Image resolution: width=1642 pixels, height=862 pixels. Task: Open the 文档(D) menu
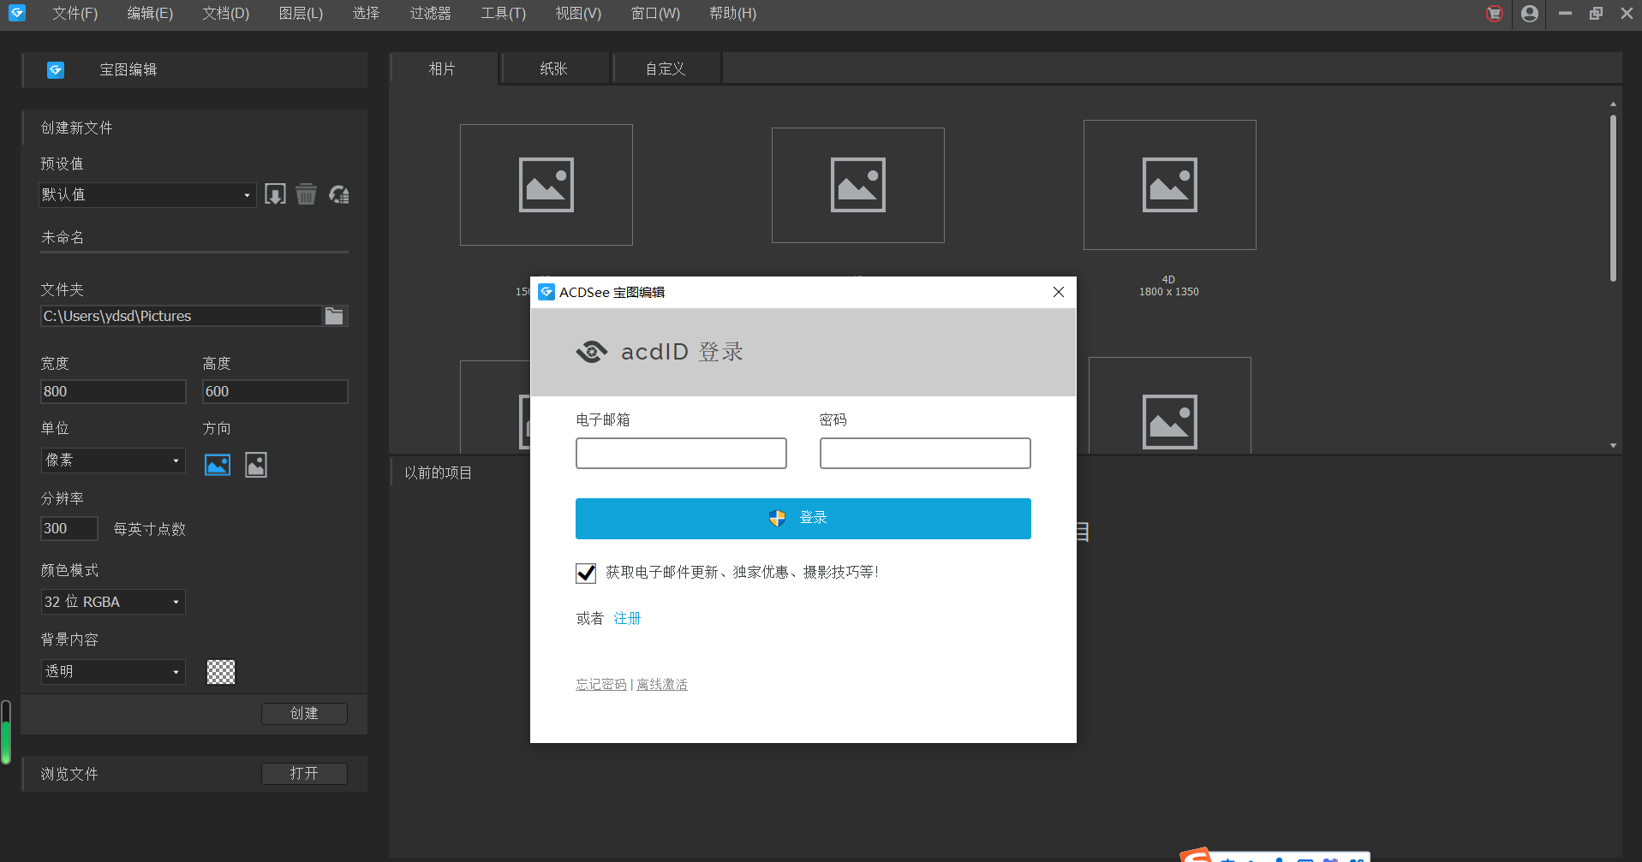pos(226,14)
